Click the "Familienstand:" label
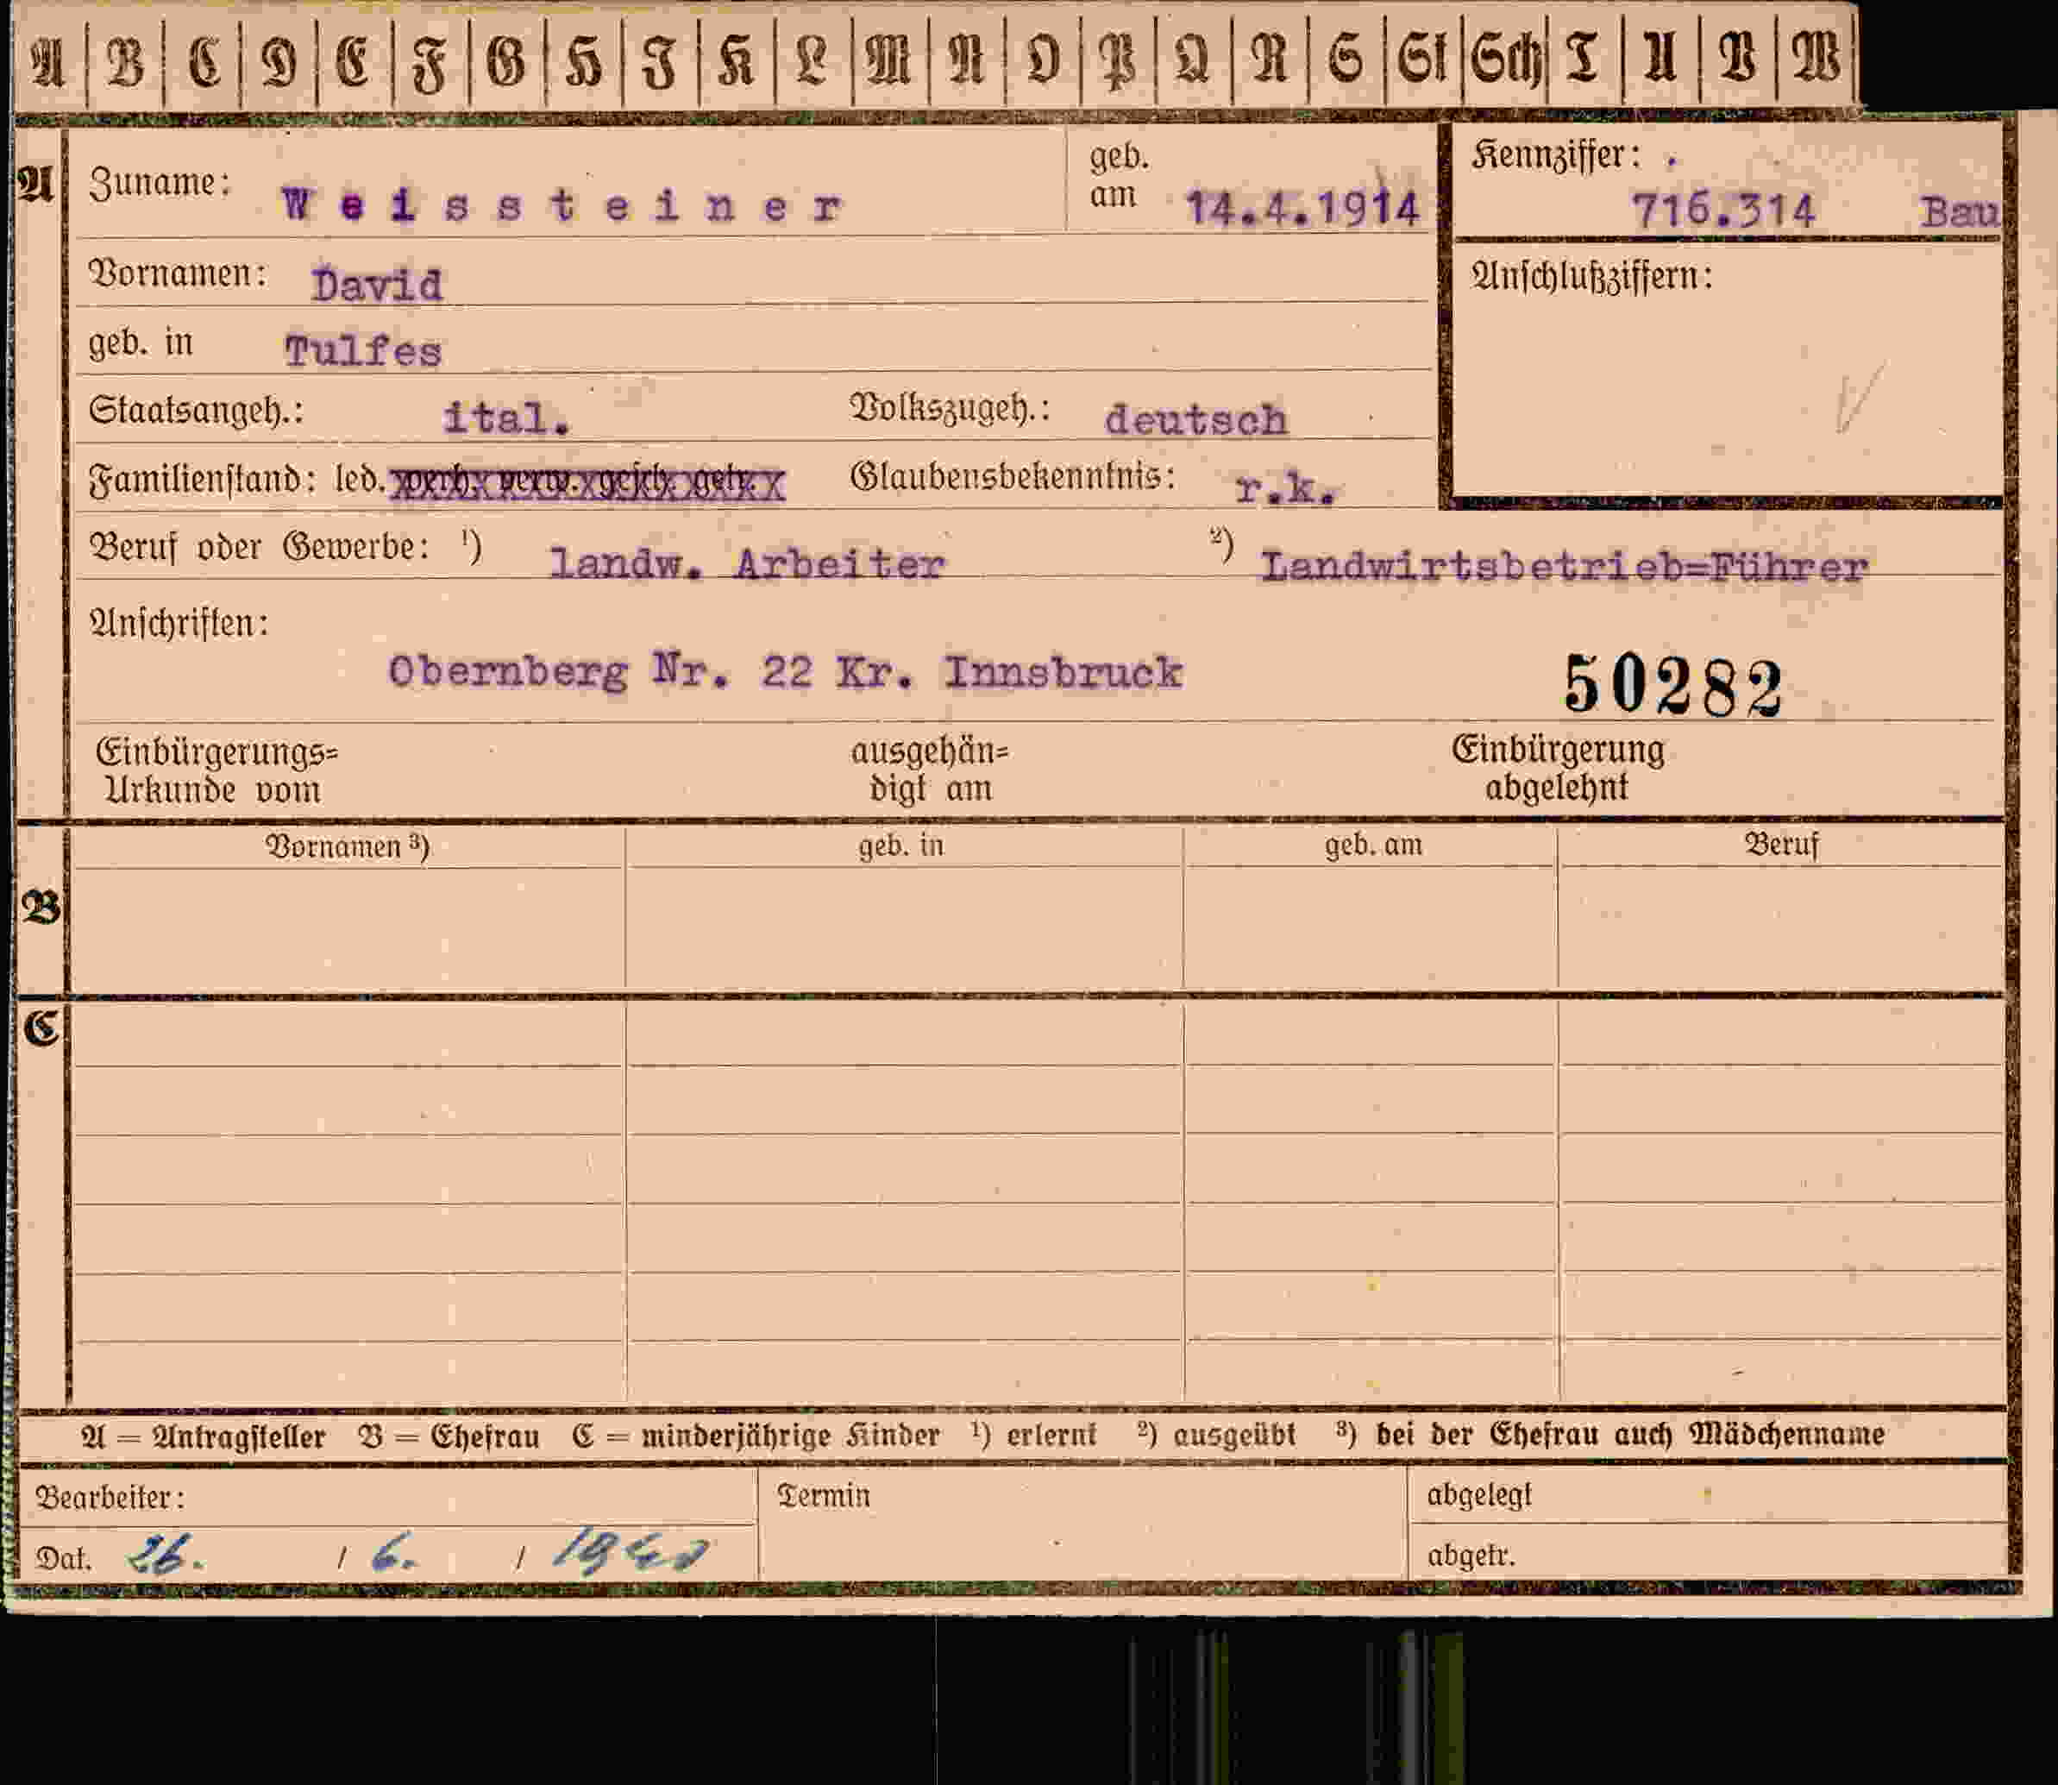The width and height of the screenshot is (2058, 1785). 202,481
